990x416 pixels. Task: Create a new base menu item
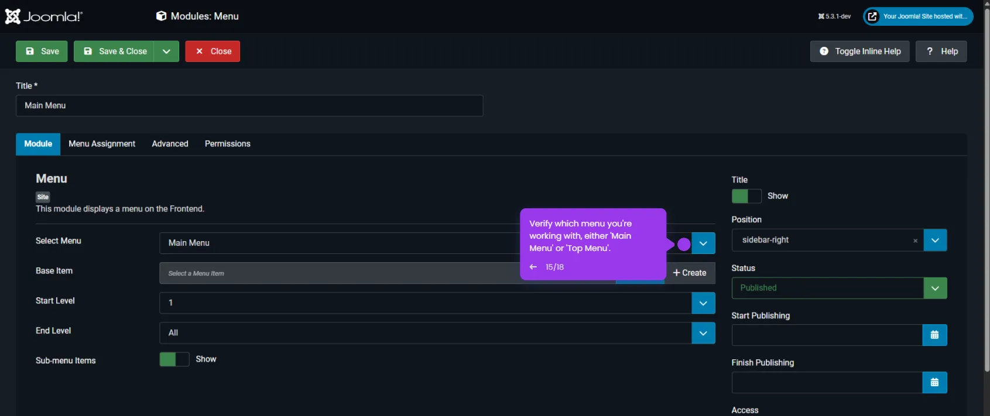click(690, 273)
